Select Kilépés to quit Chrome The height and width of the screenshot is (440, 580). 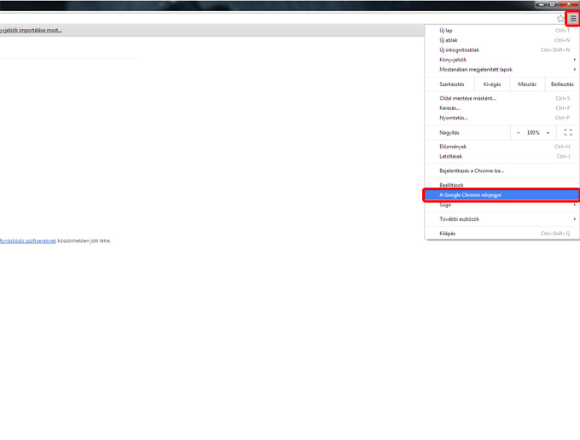pyautogui.click(x=447, y=233)
